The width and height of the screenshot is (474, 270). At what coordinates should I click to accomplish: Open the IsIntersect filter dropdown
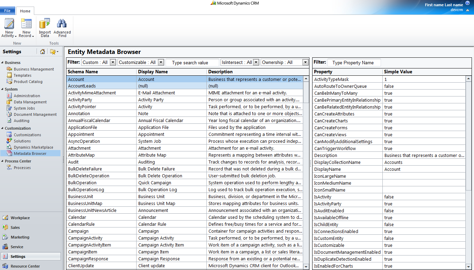click(256, 62)
